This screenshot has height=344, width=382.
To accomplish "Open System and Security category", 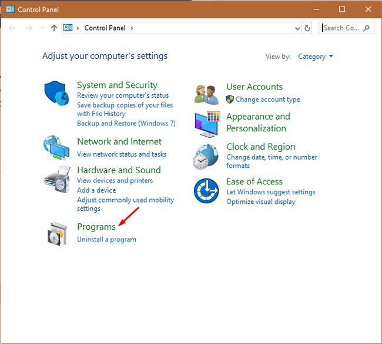I will pyautogui.click(x=117, y=85).
